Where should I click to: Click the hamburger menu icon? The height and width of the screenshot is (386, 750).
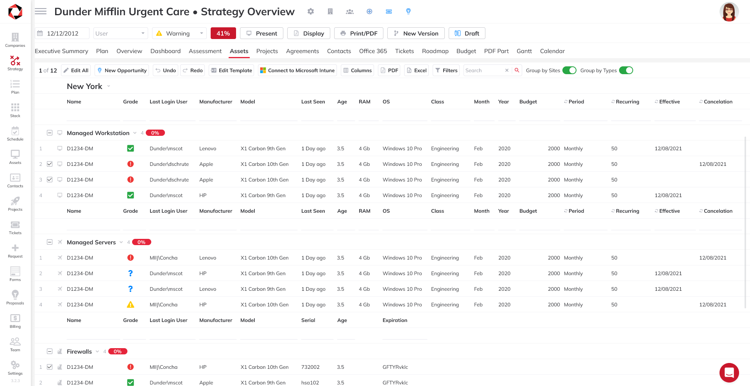41,11
